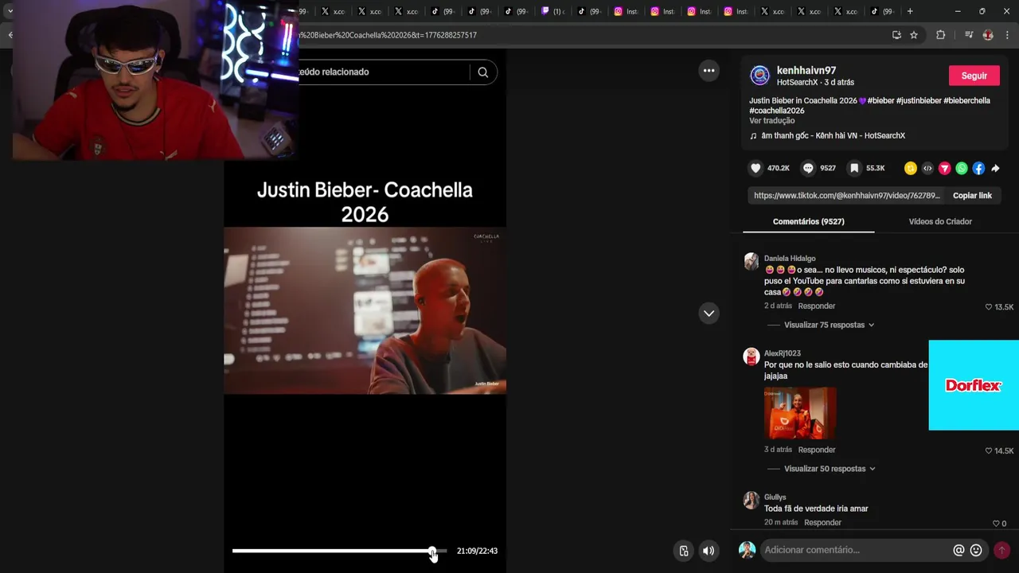Open the âm thanh gốc sound link
The width and height of the screenshot is (1019, 573).
coord(833,136)
